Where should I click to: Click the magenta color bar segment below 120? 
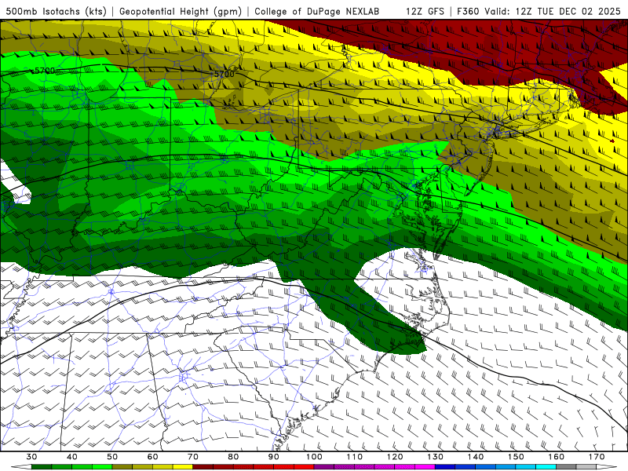click(405, 467)
